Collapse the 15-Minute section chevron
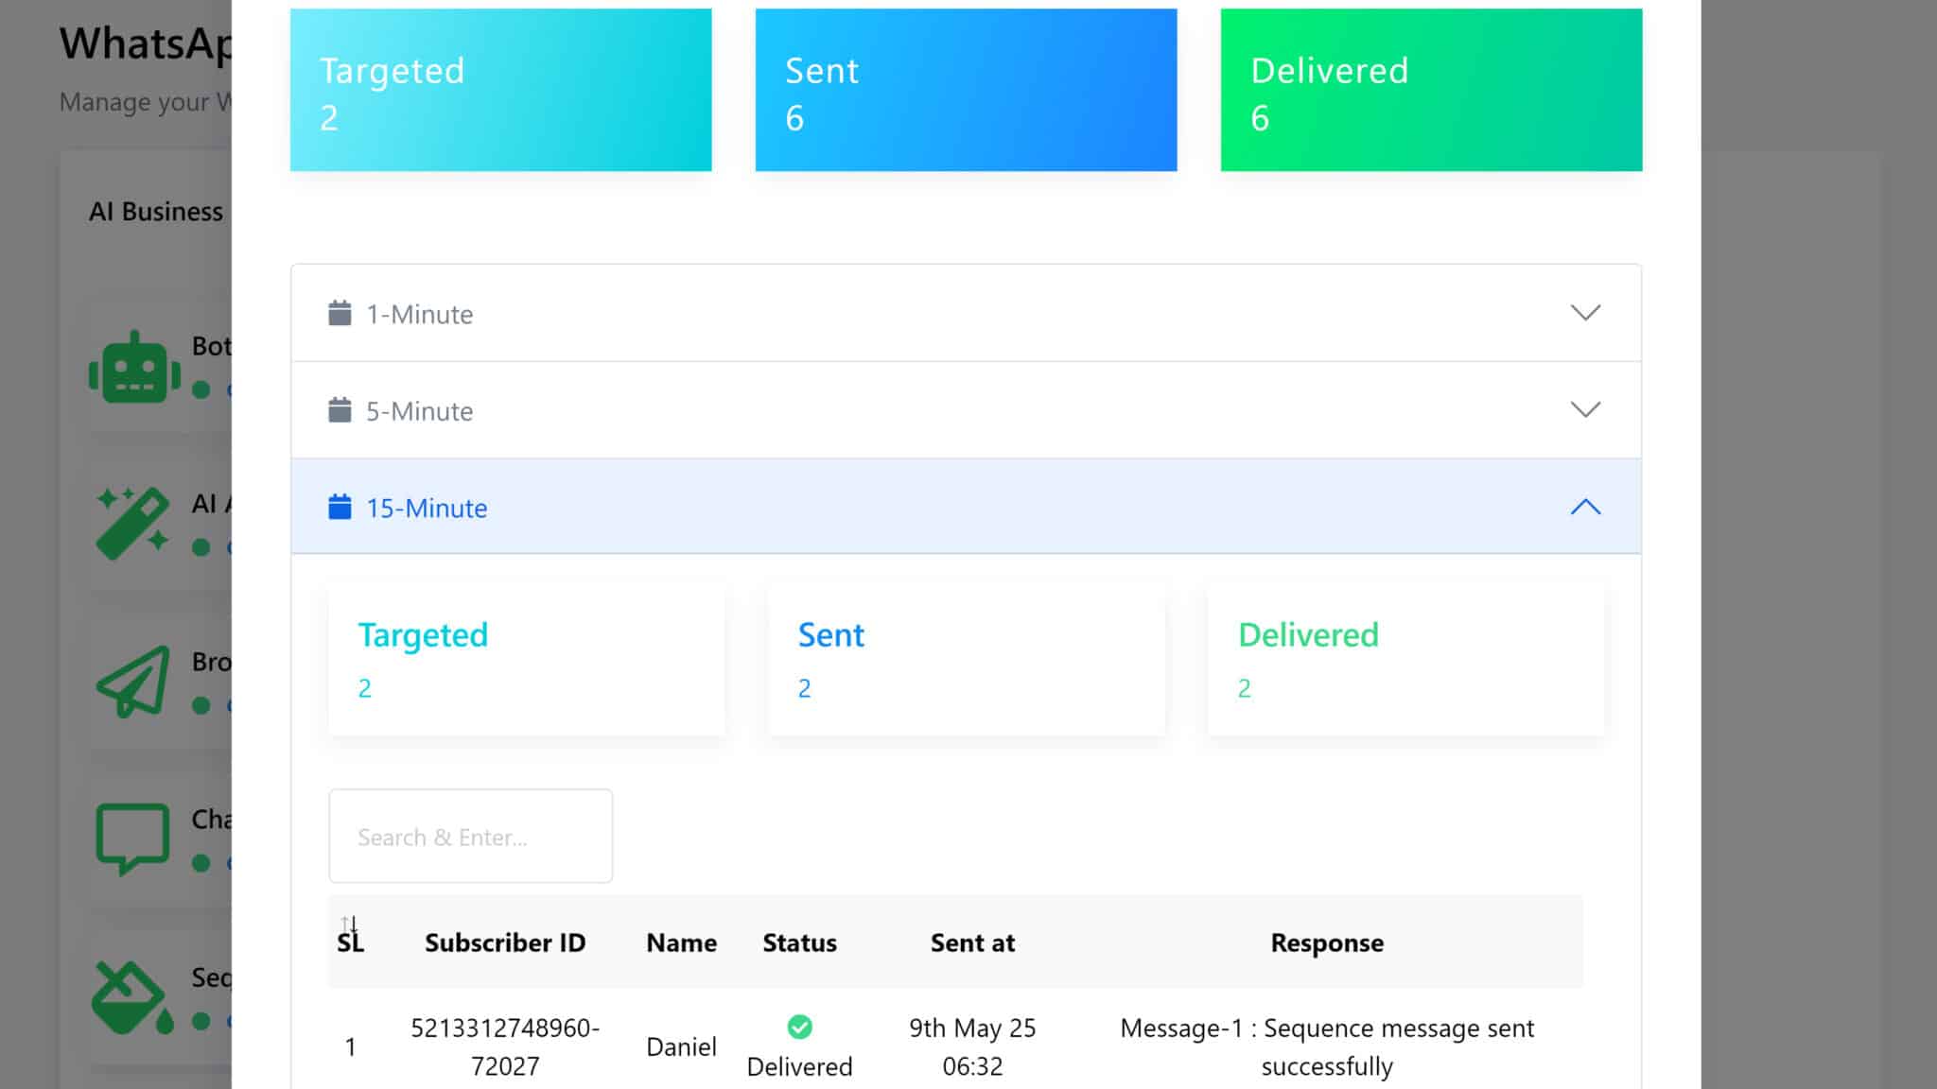This screenshot has height=1089, width=1937. 1585,507
